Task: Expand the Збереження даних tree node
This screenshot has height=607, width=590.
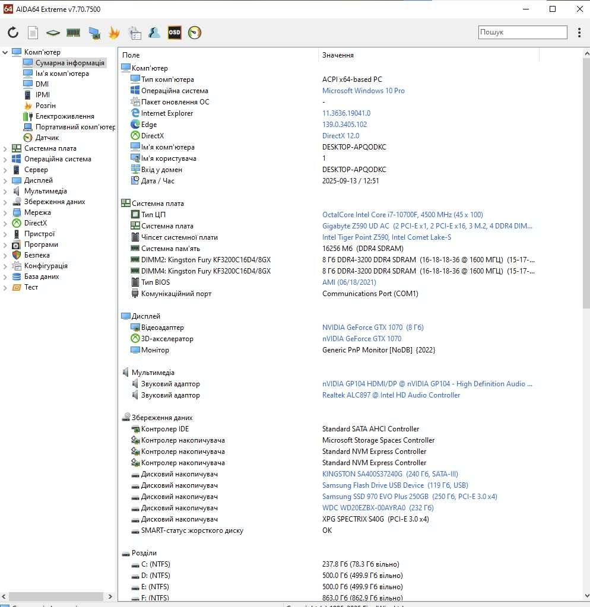Action: (5, 202)
